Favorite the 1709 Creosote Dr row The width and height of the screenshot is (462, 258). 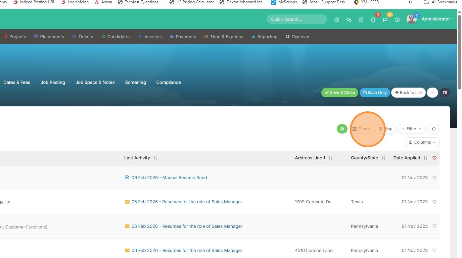click(x=434, y=202)
